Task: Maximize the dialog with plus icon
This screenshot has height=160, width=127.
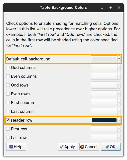Action: point(111,8)
